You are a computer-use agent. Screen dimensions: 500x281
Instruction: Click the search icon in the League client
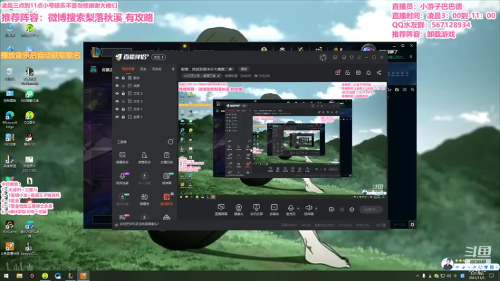point(412,89)
